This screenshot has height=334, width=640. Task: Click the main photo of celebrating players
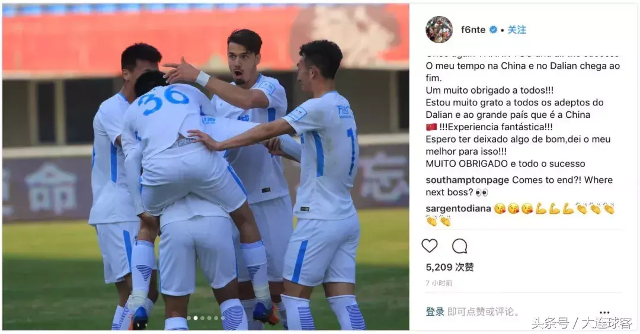[x=206, y=167]
